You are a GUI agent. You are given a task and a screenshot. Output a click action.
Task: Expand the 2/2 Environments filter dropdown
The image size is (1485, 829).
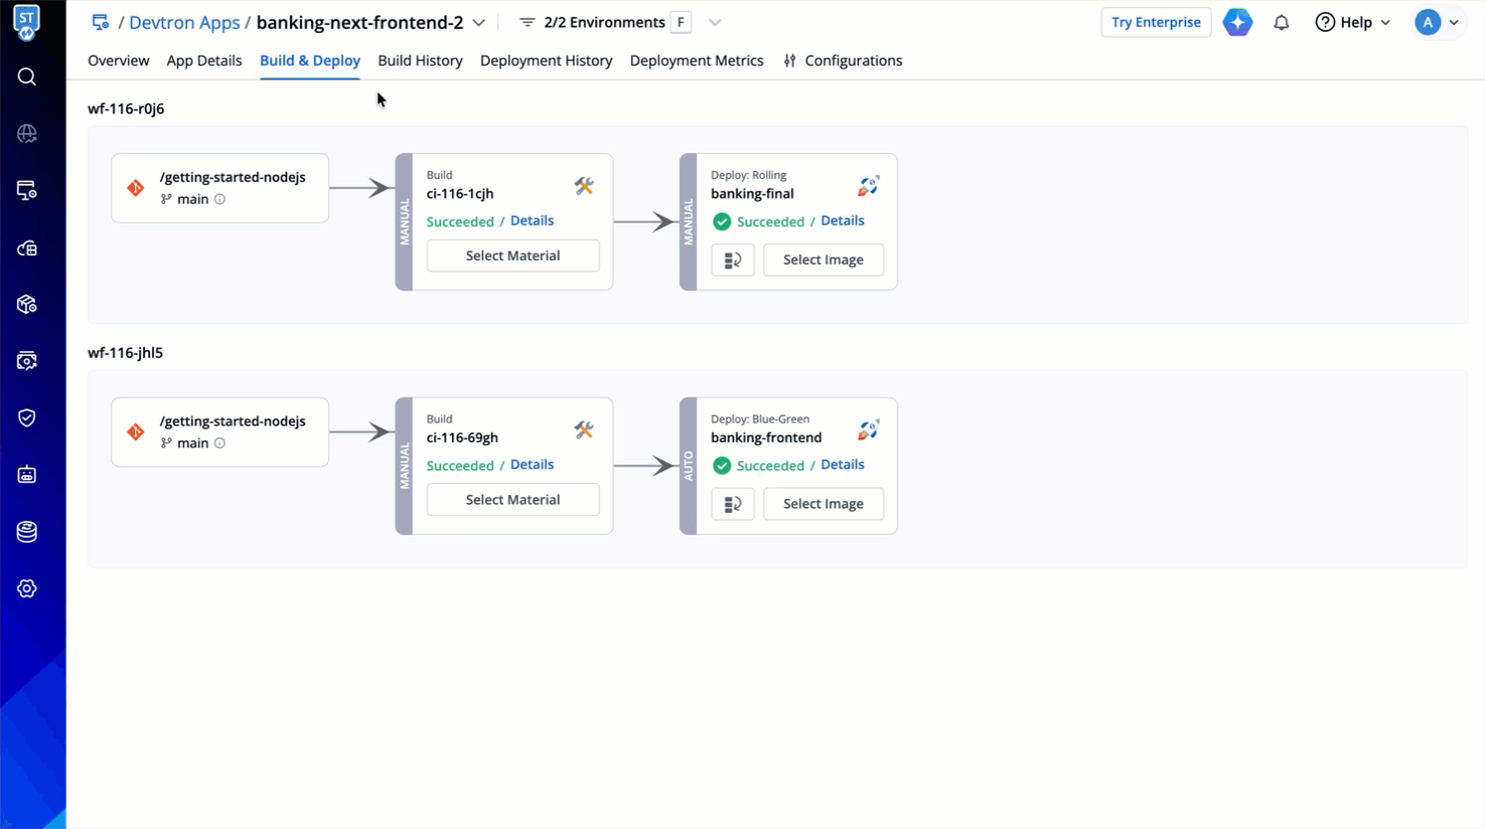pos(715,22)
